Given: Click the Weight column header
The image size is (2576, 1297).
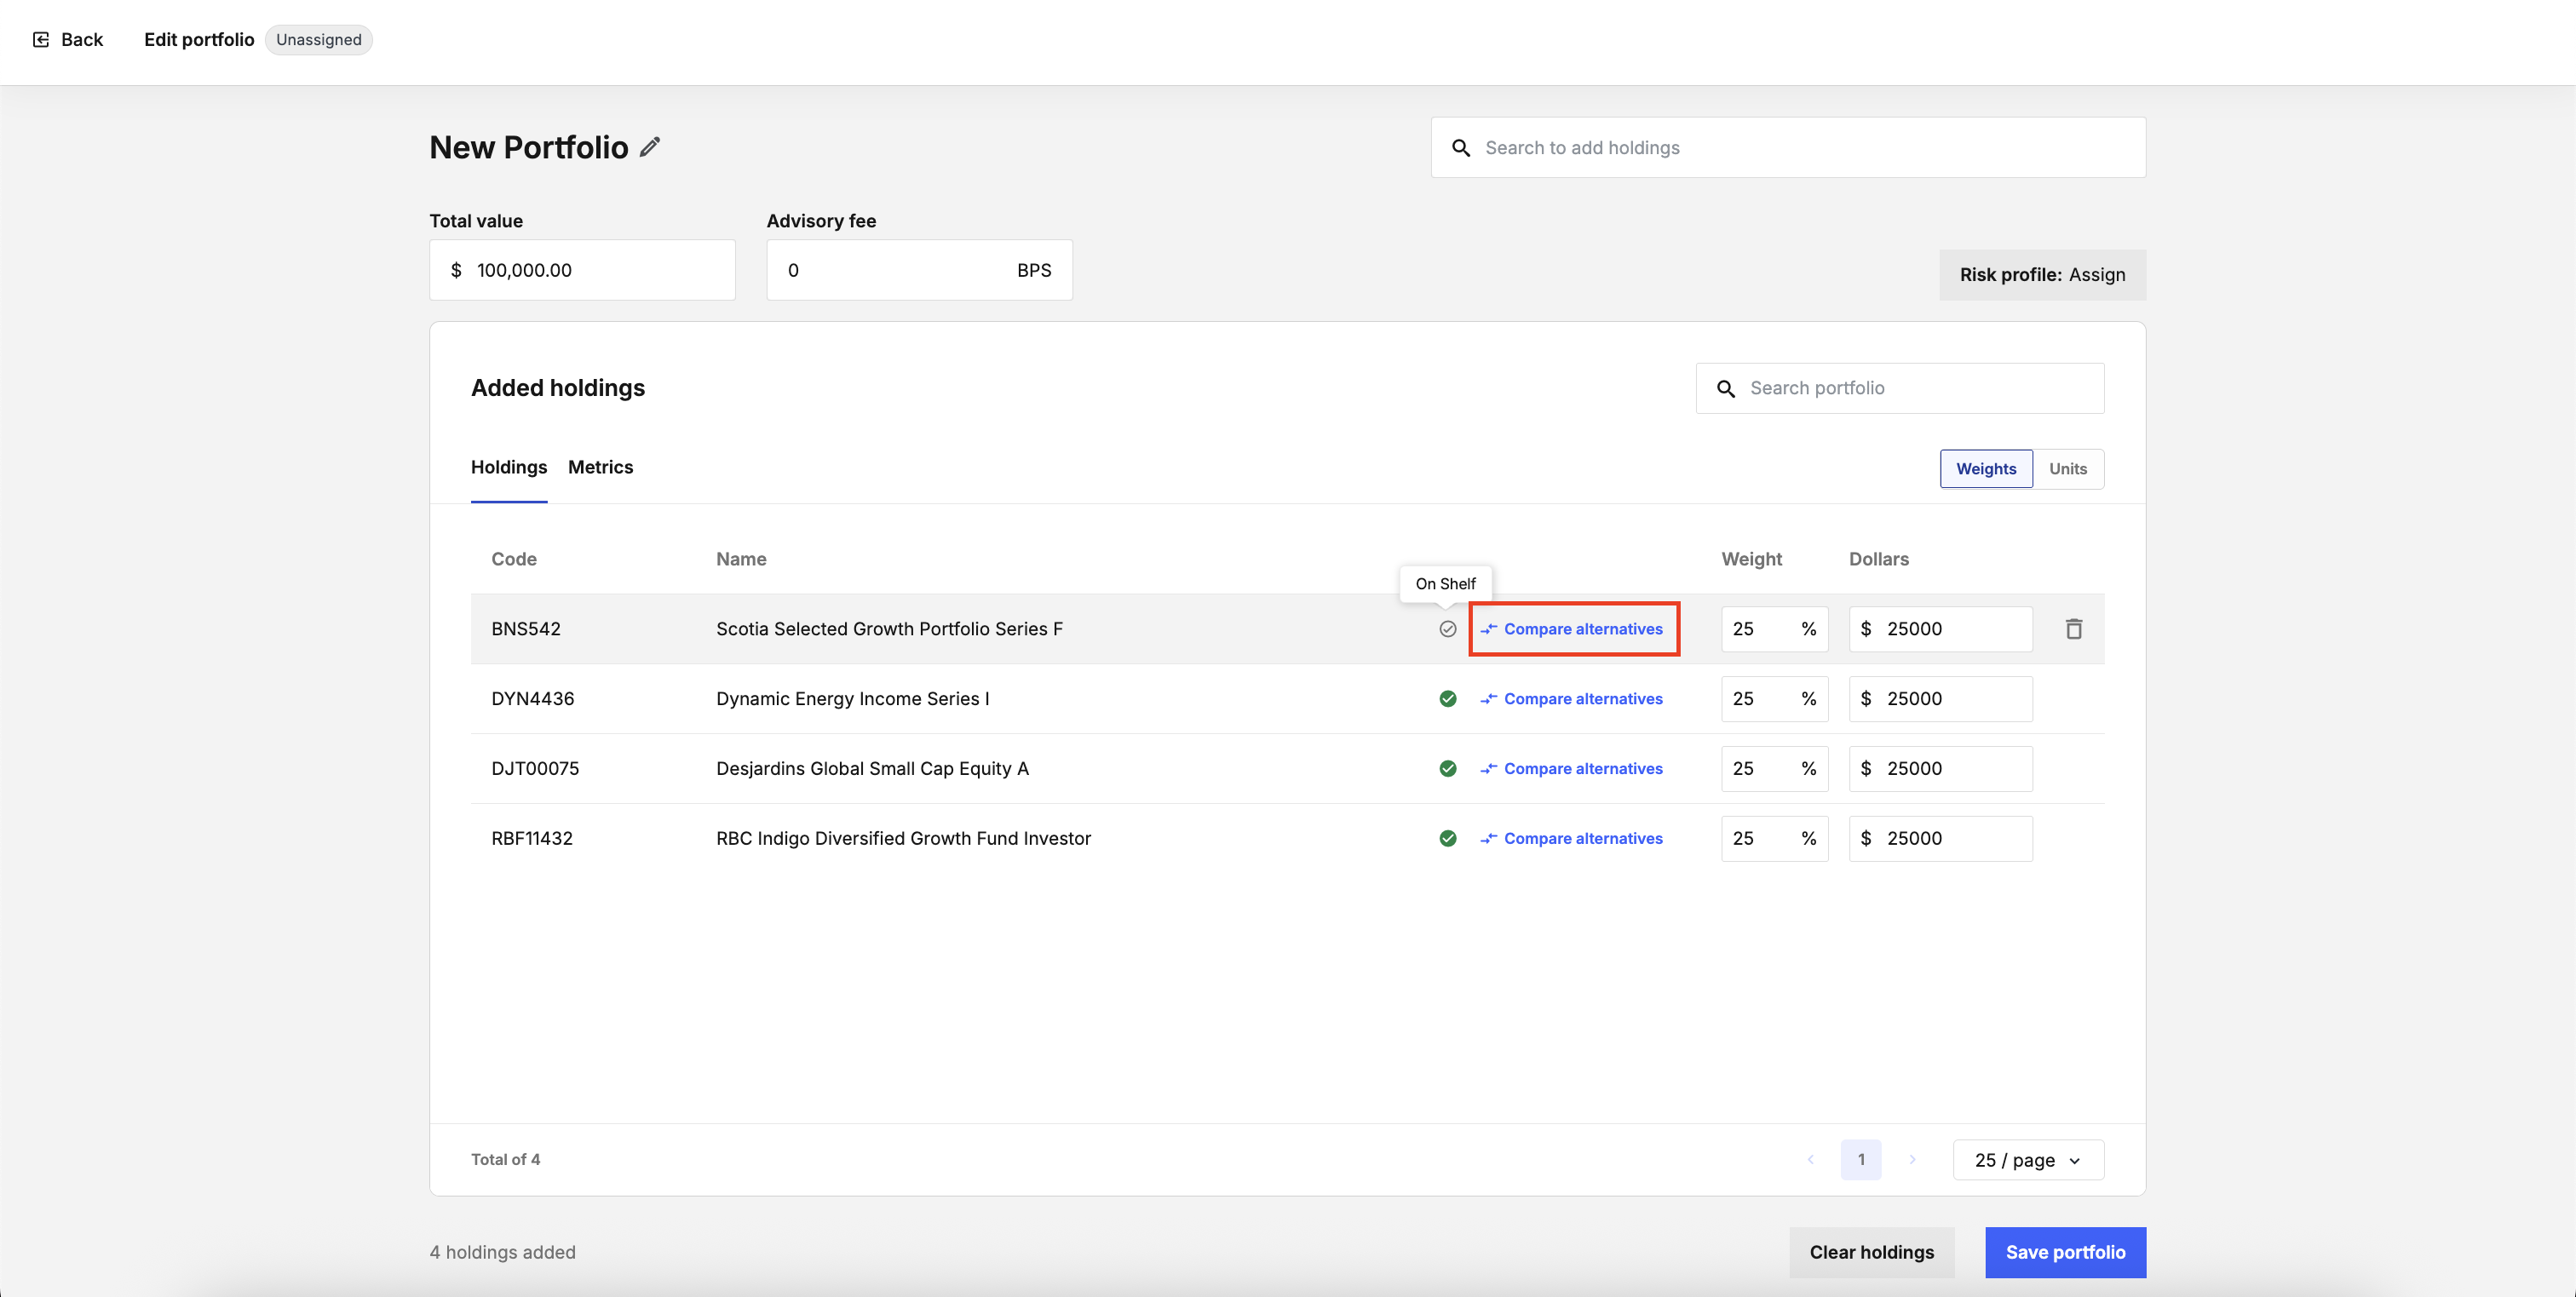Looking at the screenshot, I should click(1751, 559).
